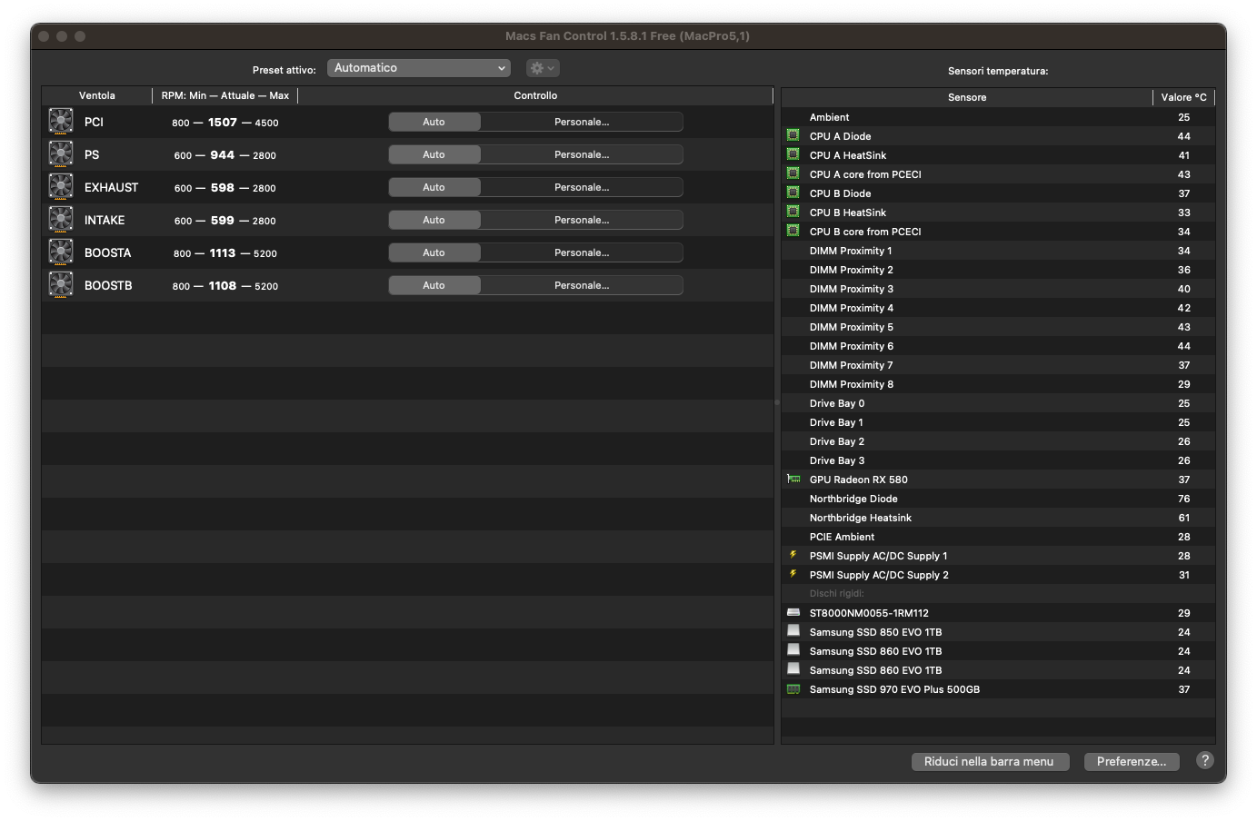Choose Personale for the INTAKE fan
Image resolution: width=1257 pixels, height=821 pixels.
coord(582,220)
